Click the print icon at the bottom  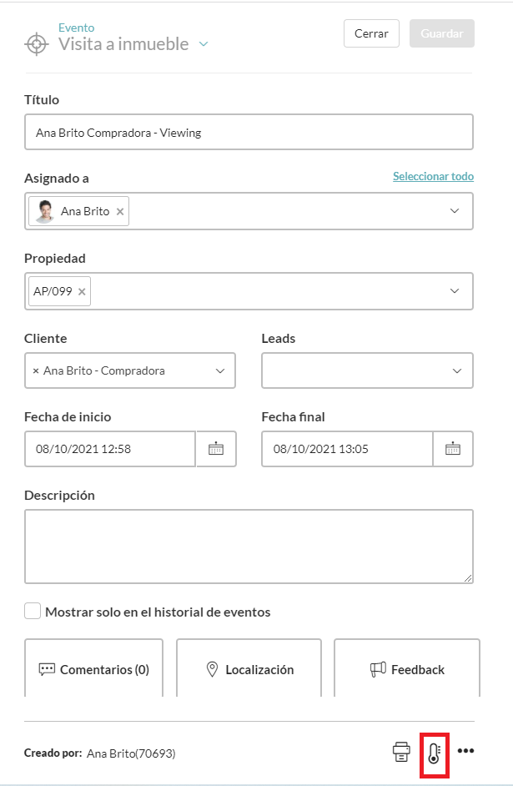(401, 752)
